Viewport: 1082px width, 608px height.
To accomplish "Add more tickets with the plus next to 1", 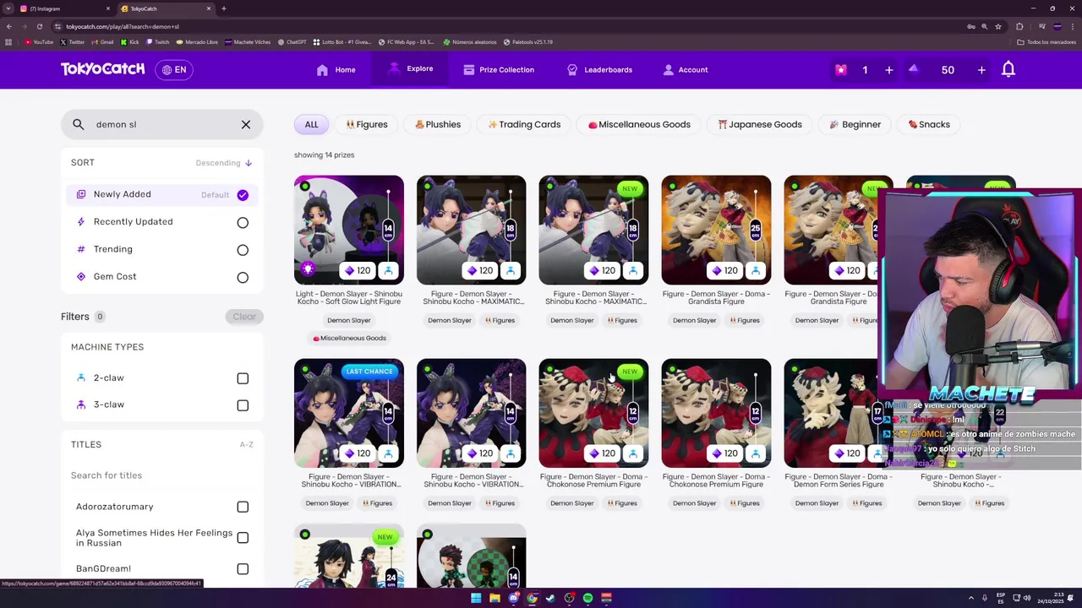I will [x=888, y=70].
